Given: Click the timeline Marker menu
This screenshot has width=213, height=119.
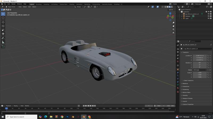Looking at the screenshot, I should (27, 106).
